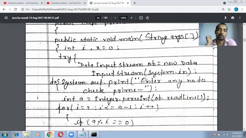Open Opera browser from taskbar

(61, 135)
